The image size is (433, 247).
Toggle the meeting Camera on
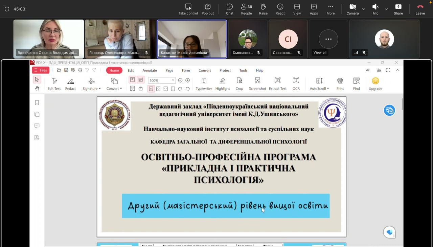tap(352, 9)
